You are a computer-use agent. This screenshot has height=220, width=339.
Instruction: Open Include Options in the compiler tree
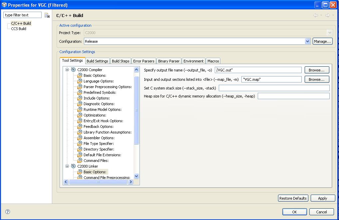click(x=80, y=98)
